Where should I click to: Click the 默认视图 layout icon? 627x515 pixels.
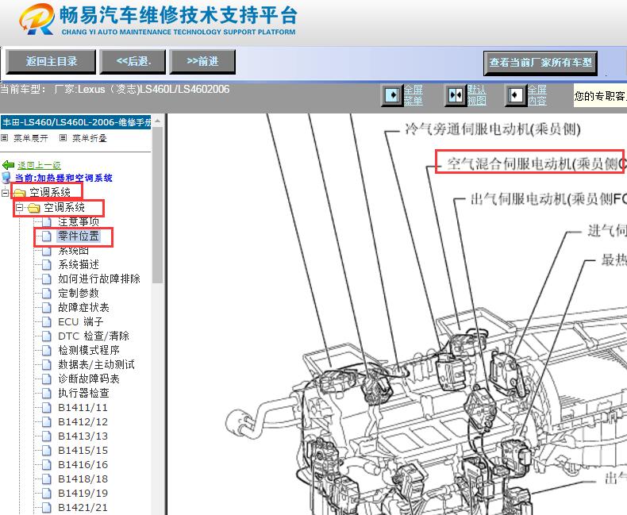[456, 95]
